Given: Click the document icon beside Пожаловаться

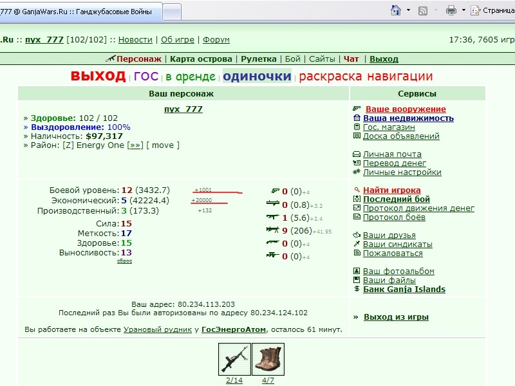Looking at the screenshot, I should pyautogui.click(x=357, y=253).
